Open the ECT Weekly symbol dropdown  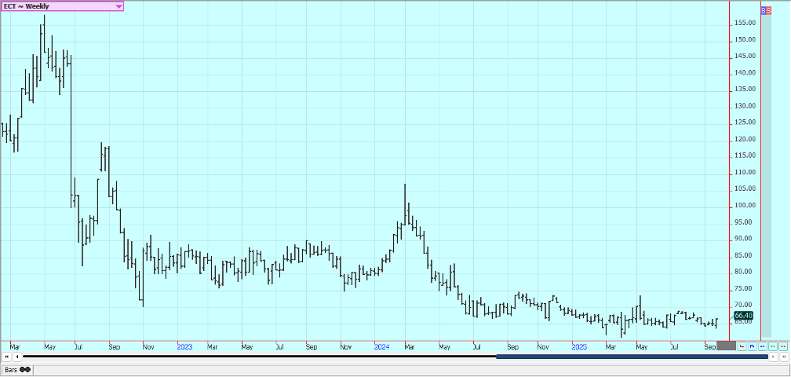point(118,6)
